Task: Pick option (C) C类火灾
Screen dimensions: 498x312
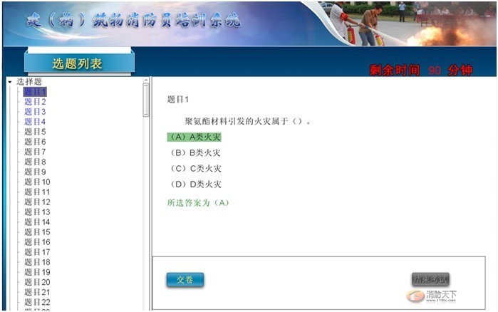Action: (x=194, y=169)
